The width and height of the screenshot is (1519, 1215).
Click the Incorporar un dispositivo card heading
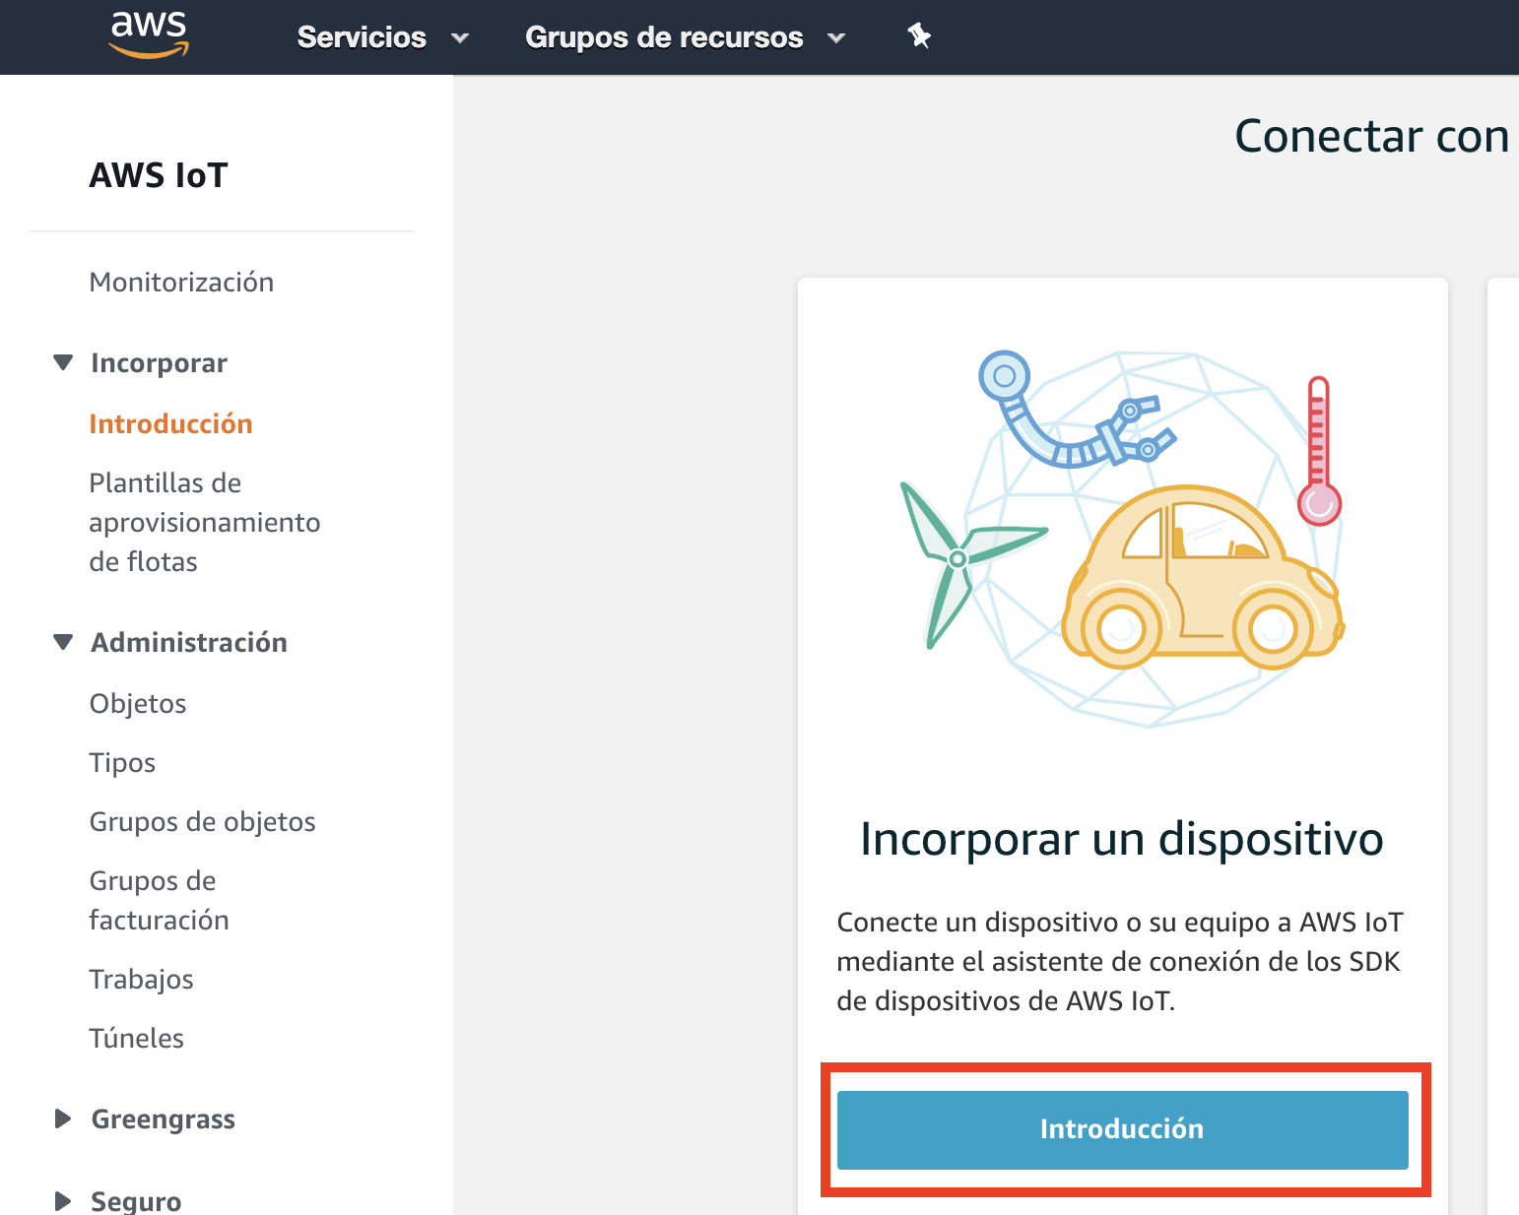click(x=1122, y=839)
